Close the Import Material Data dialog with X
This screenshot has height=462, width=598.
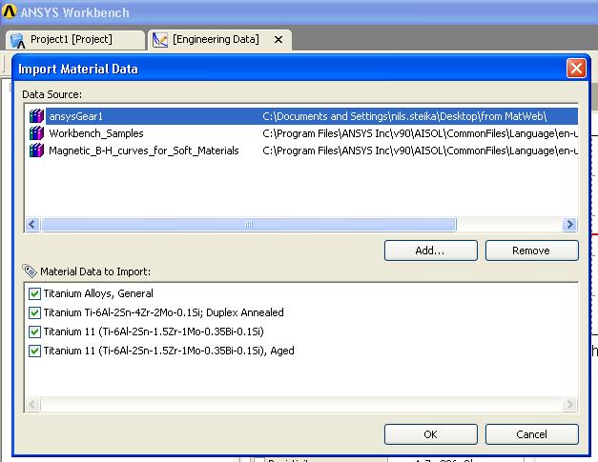(x=576, y=69)
